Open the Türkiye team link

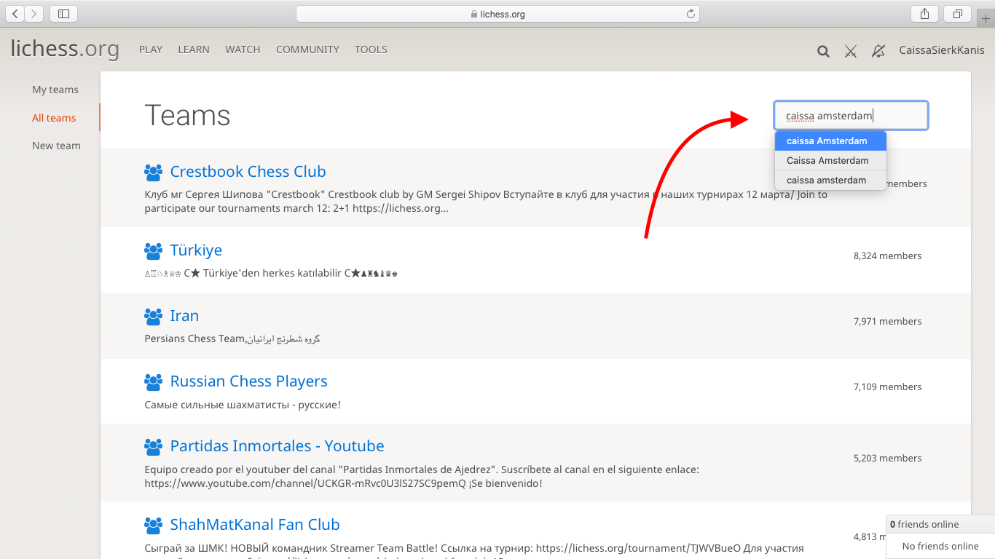pos(196,250)
